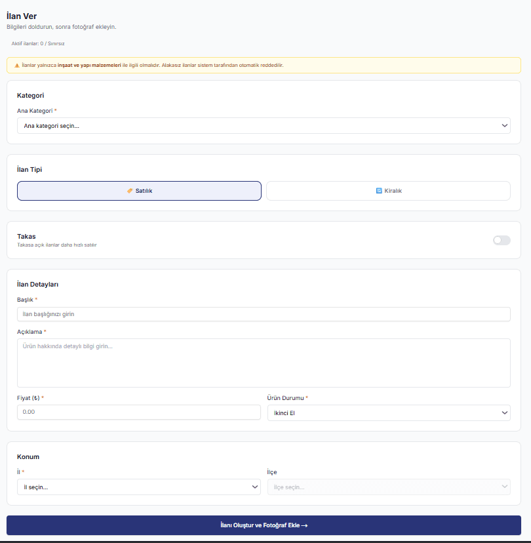Screen dimensions: 531x543
Task: Click the warning triangle icon in yellow banner
Action: [16, 66]
